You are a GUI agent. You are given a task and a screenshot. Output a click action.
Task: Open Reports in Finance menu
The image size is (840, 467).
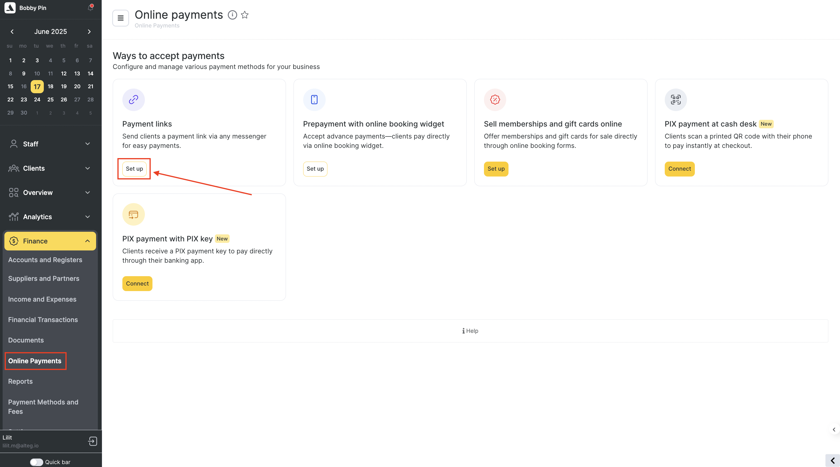pos(20,381)
